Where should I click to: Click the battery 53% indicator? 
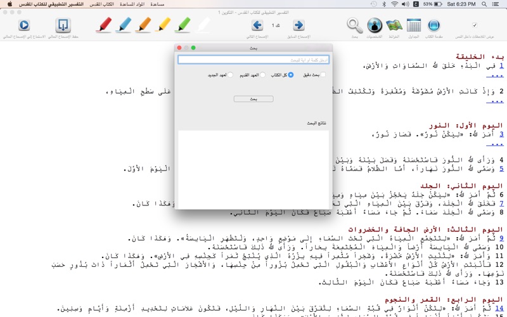433,4
